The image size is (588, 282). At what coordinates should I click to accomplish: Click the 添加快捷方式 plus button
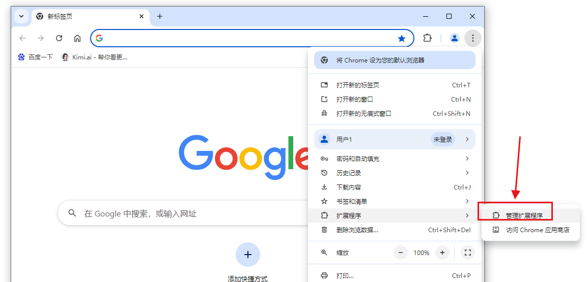click(x=247, y=255)
